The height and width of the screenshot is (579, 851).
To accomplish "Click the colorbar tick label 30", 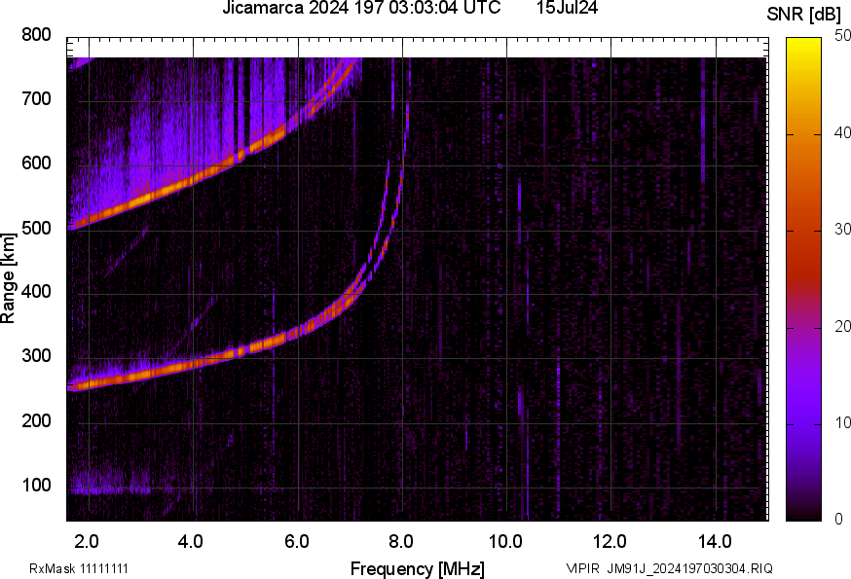I will click(x=843, y=230).
